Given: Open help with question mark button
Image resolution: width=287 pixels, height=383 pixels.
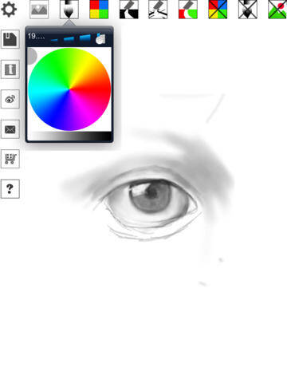Looking at the screenshot, I should [10, 189].
